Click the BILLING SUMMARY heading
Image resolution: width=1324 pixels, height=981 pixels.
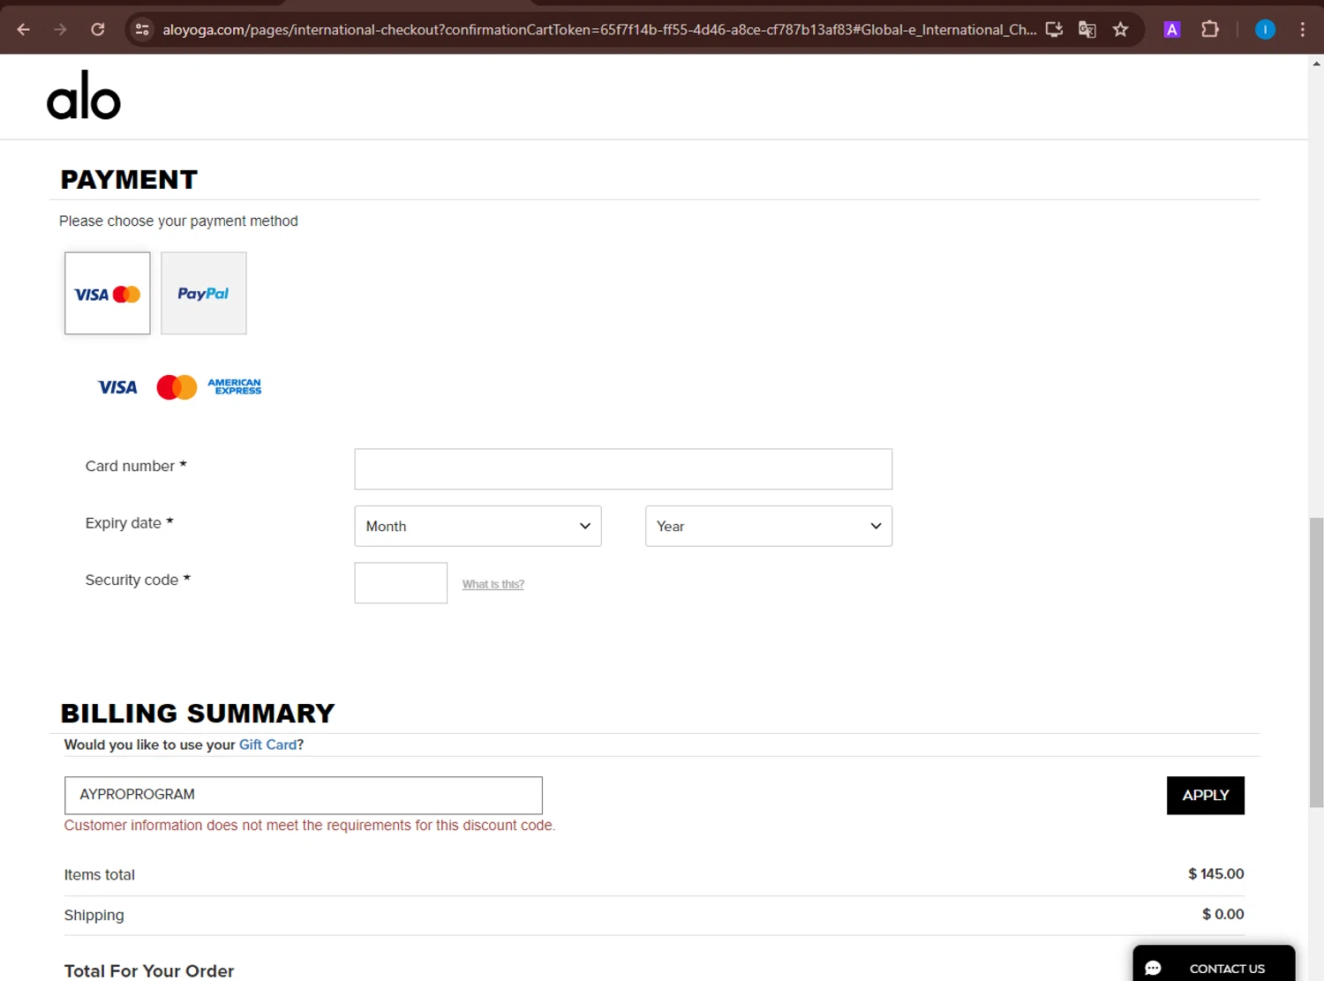[x=198, y=713]
